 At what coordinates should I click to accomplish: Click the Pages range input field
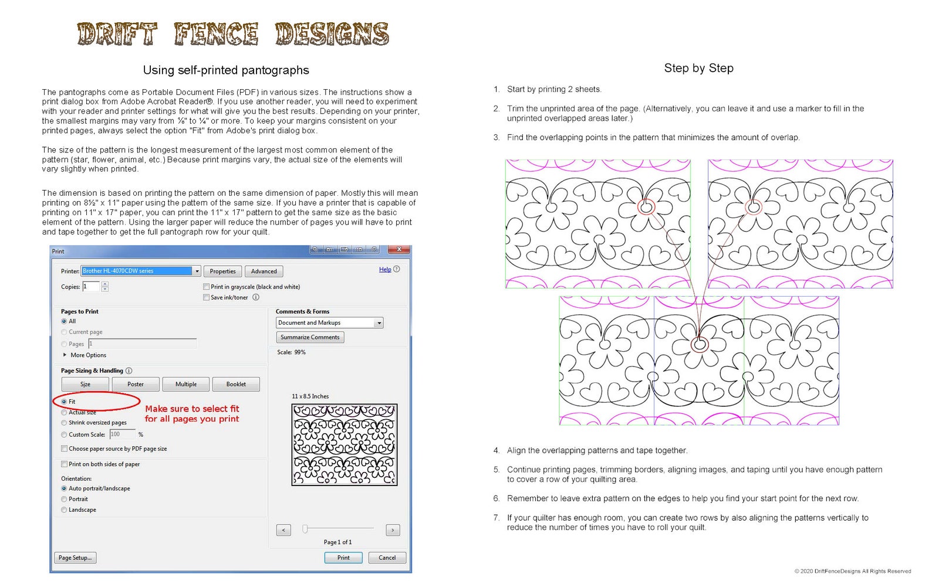point(143,344)
